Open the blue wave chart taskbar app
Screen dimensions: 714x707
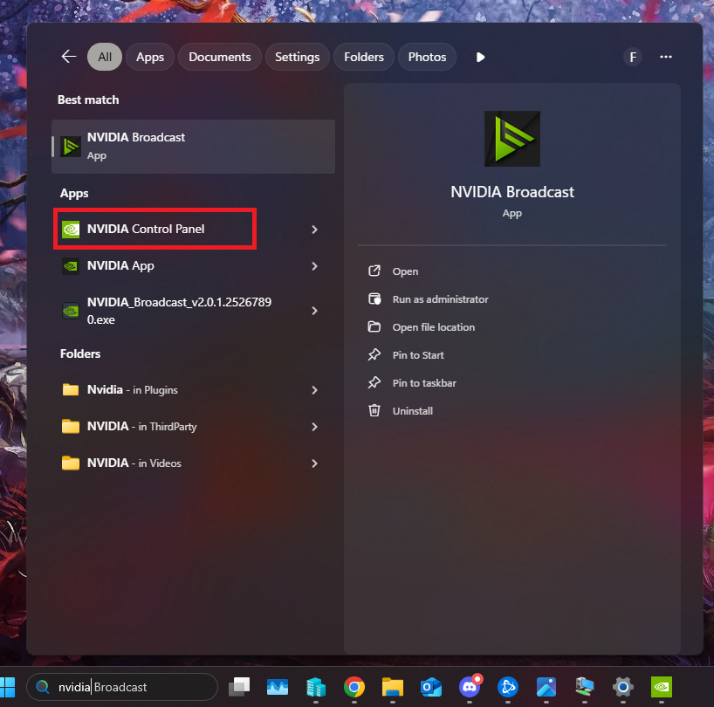(278, 687)
